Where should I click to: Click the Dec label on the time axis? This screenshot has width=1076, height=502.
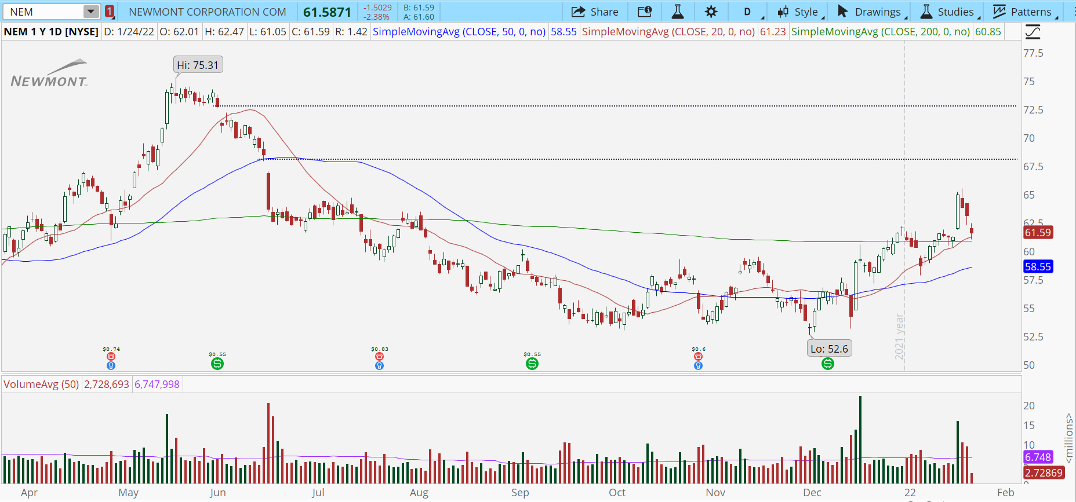pyautogui.click(x=812, y=492)
